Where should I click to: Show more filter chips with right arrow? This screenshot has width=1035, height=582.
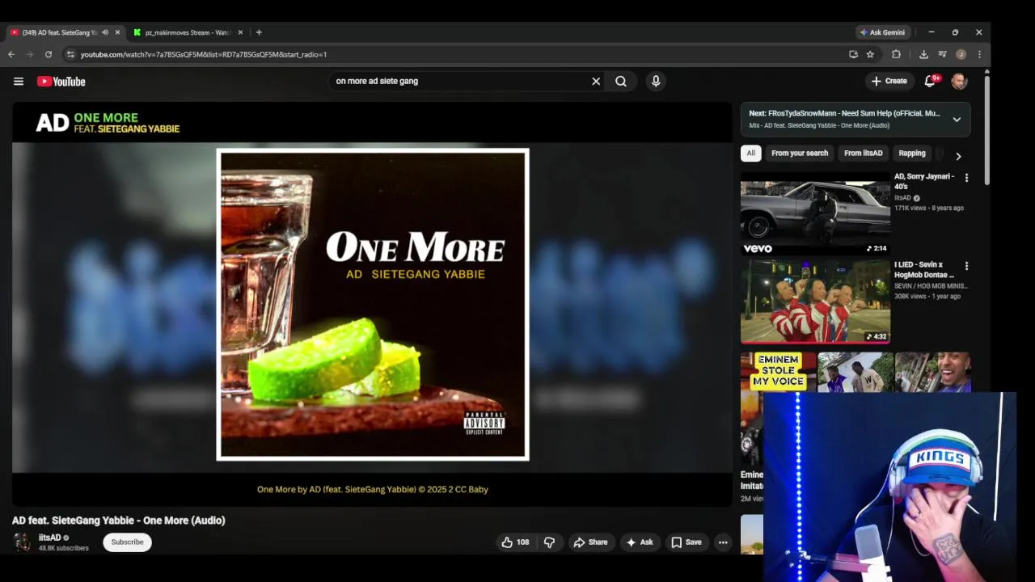[958, 156]
